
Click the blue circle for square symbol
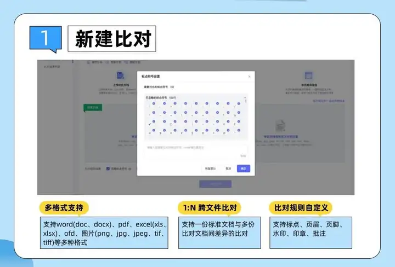(175, 121)
